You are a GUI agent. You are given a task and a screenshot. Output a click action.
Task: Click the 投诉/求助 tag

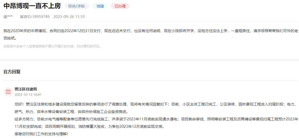click(77, 6)
